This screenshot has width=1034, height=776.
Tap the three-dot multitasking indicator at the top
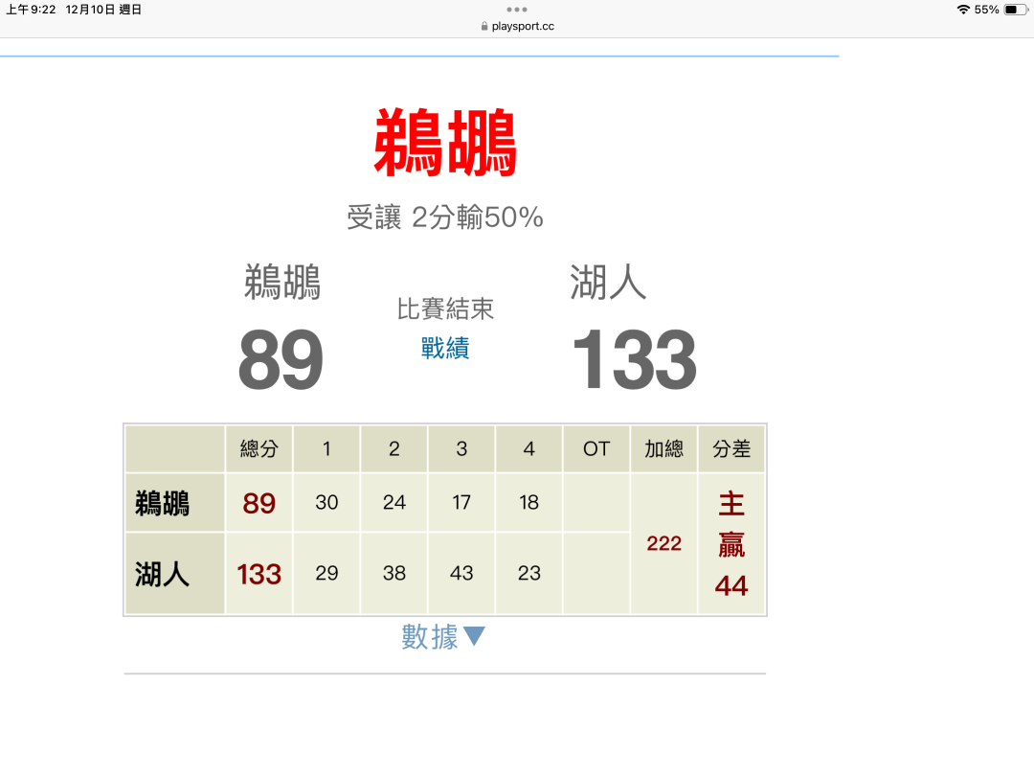pos(517,10)
